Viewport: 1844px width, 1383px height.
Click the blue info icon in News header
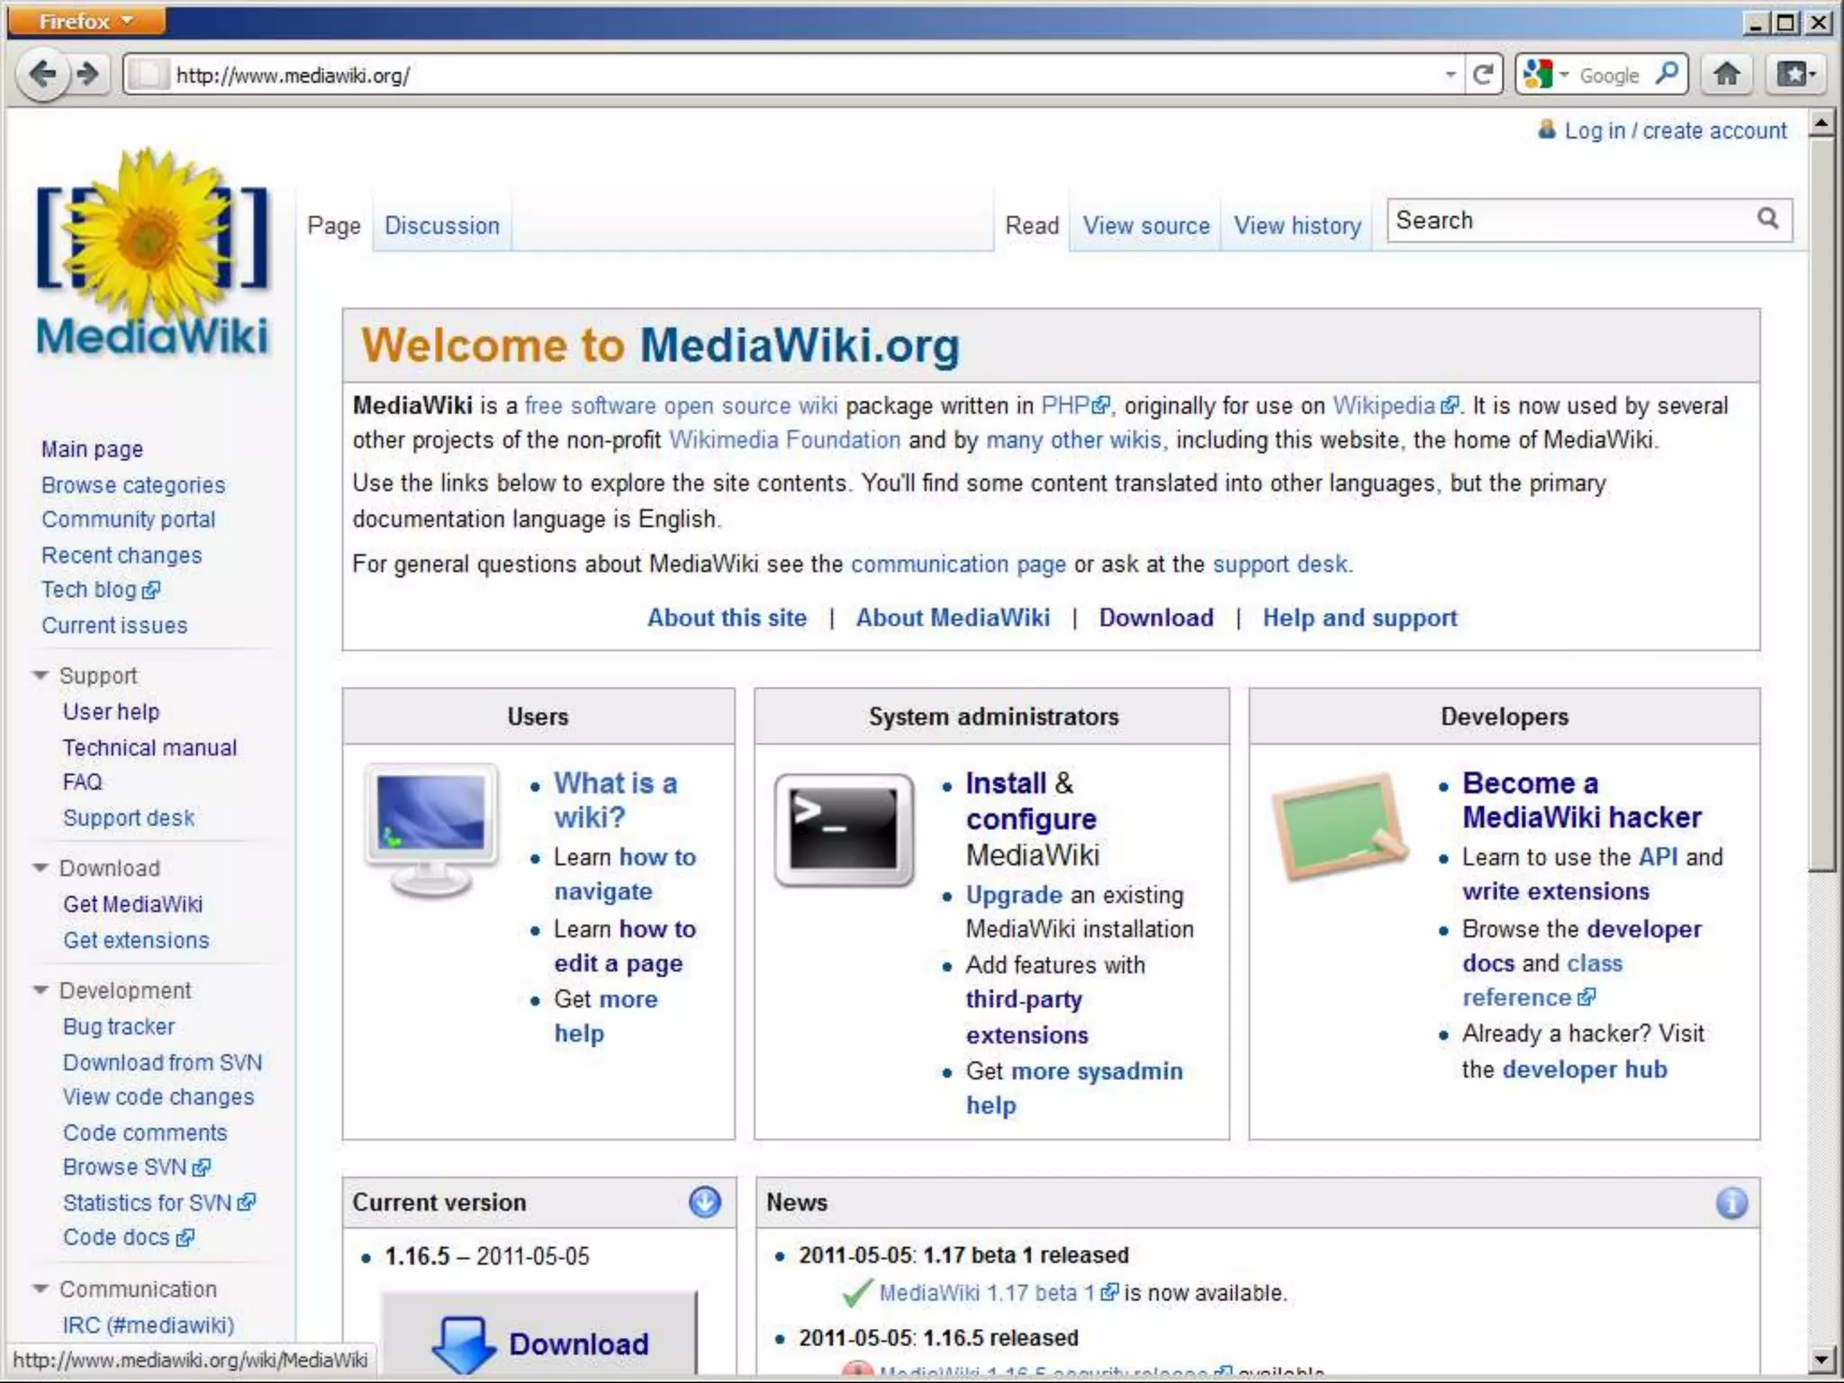coord(1731,1203)
